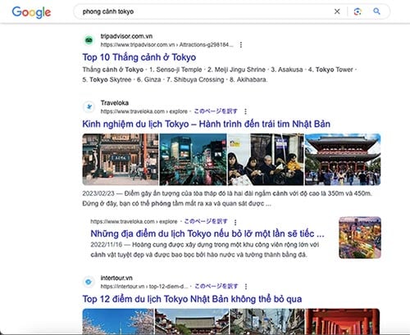Open Top 12 điểm du lịch Tokyo link
The image size is (410, 335).
click(x=192, y=299)
